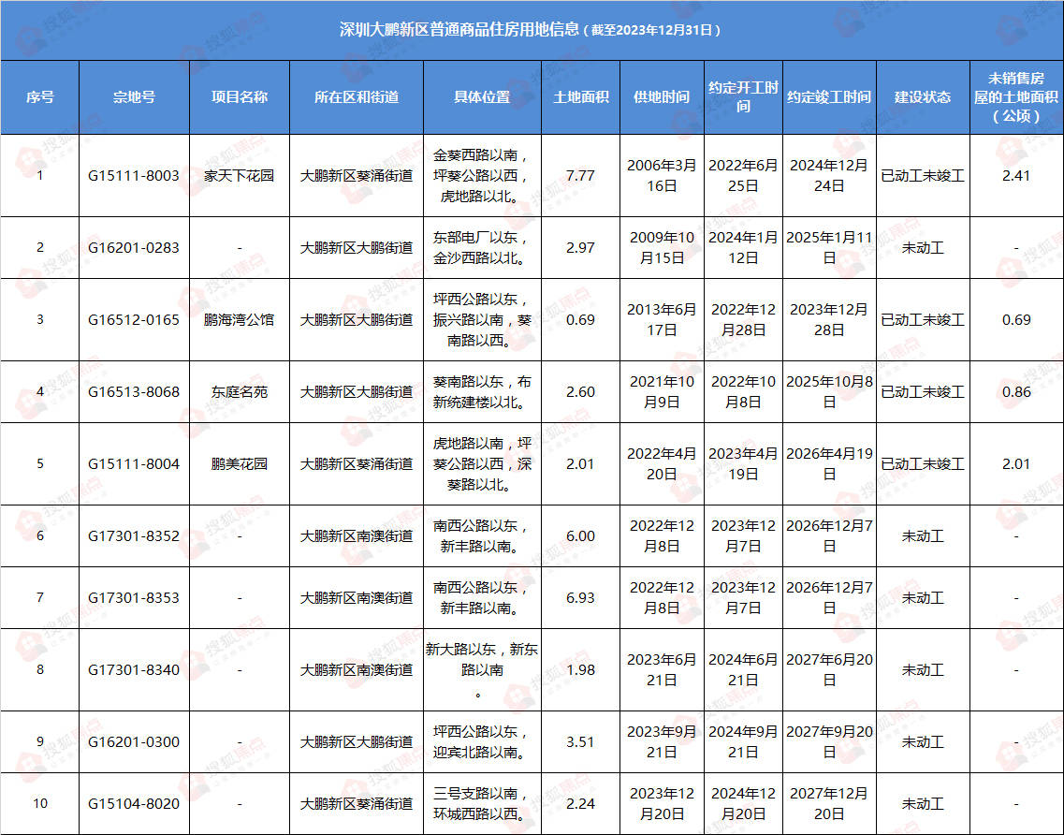Click land area value 2.60

click(581, 391)
